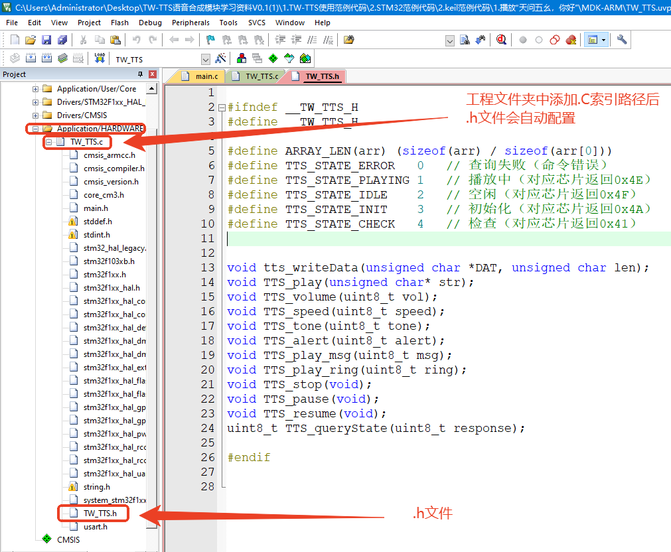Close the Project panel with the red X
This screenshot has width=671, height=552.
point(153,74)
